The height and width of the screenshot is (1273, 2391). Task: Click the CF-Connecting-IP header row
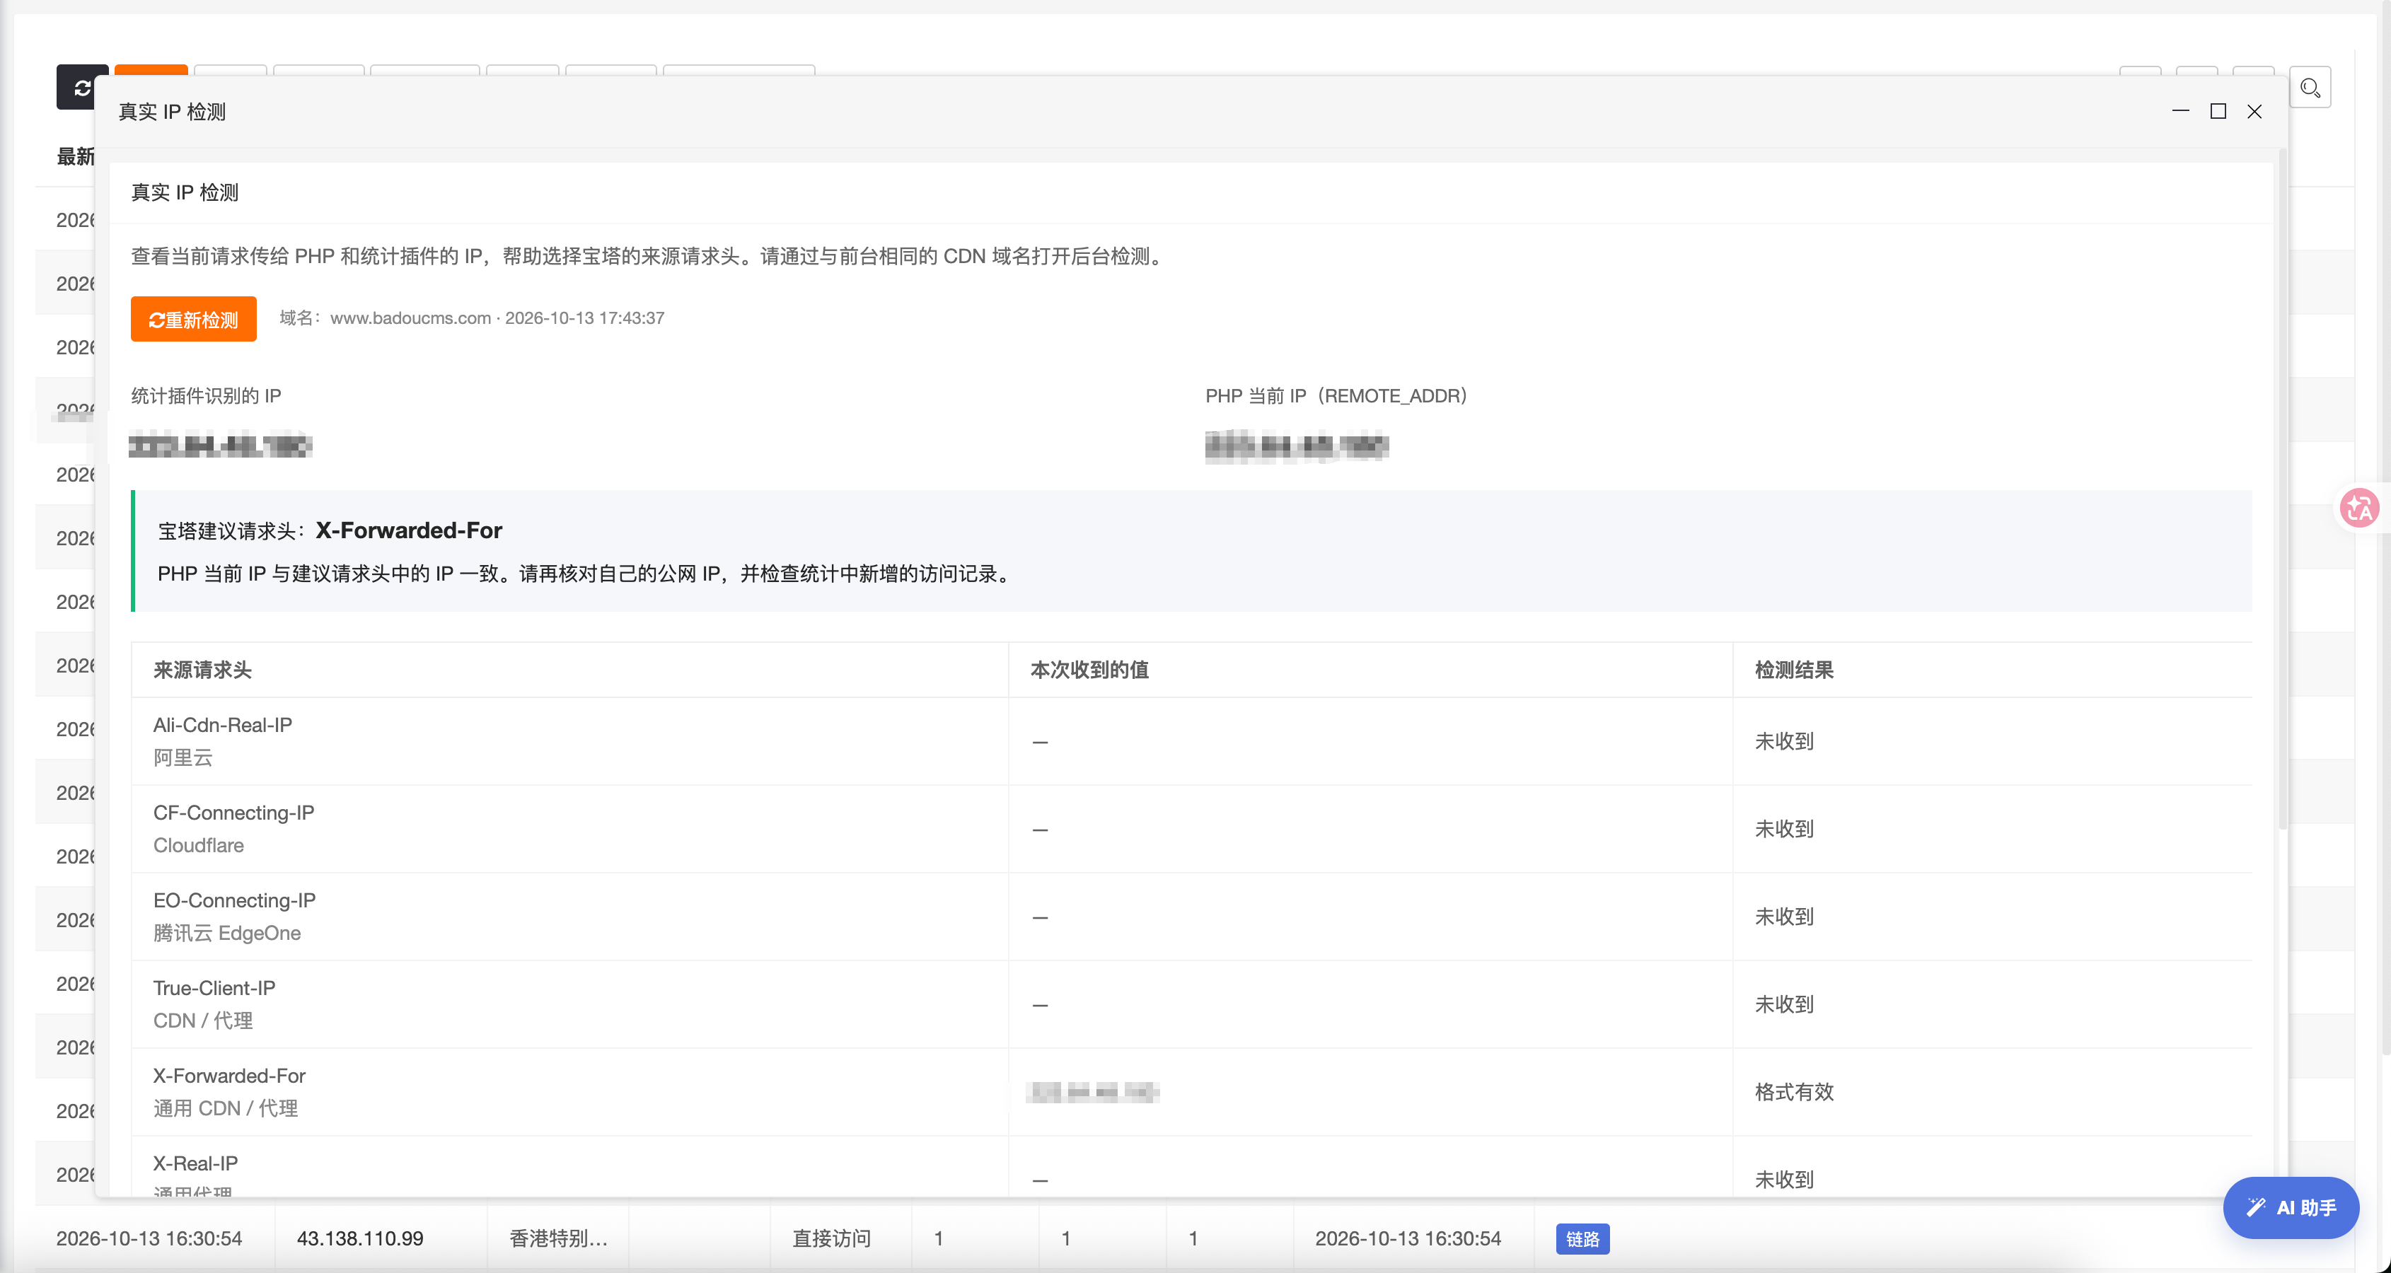[1192, 829]
